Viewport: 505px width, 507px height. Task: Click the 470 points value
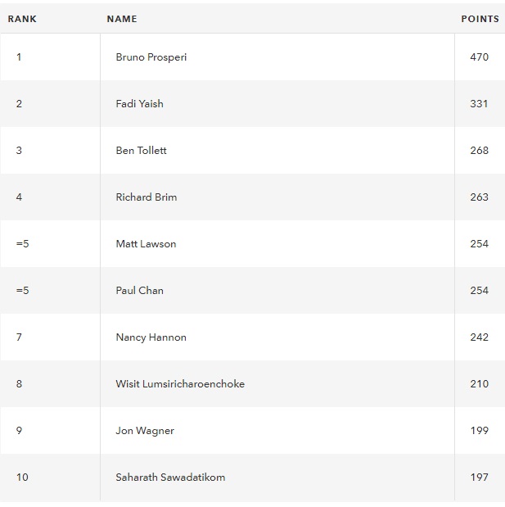click(479, 57)
